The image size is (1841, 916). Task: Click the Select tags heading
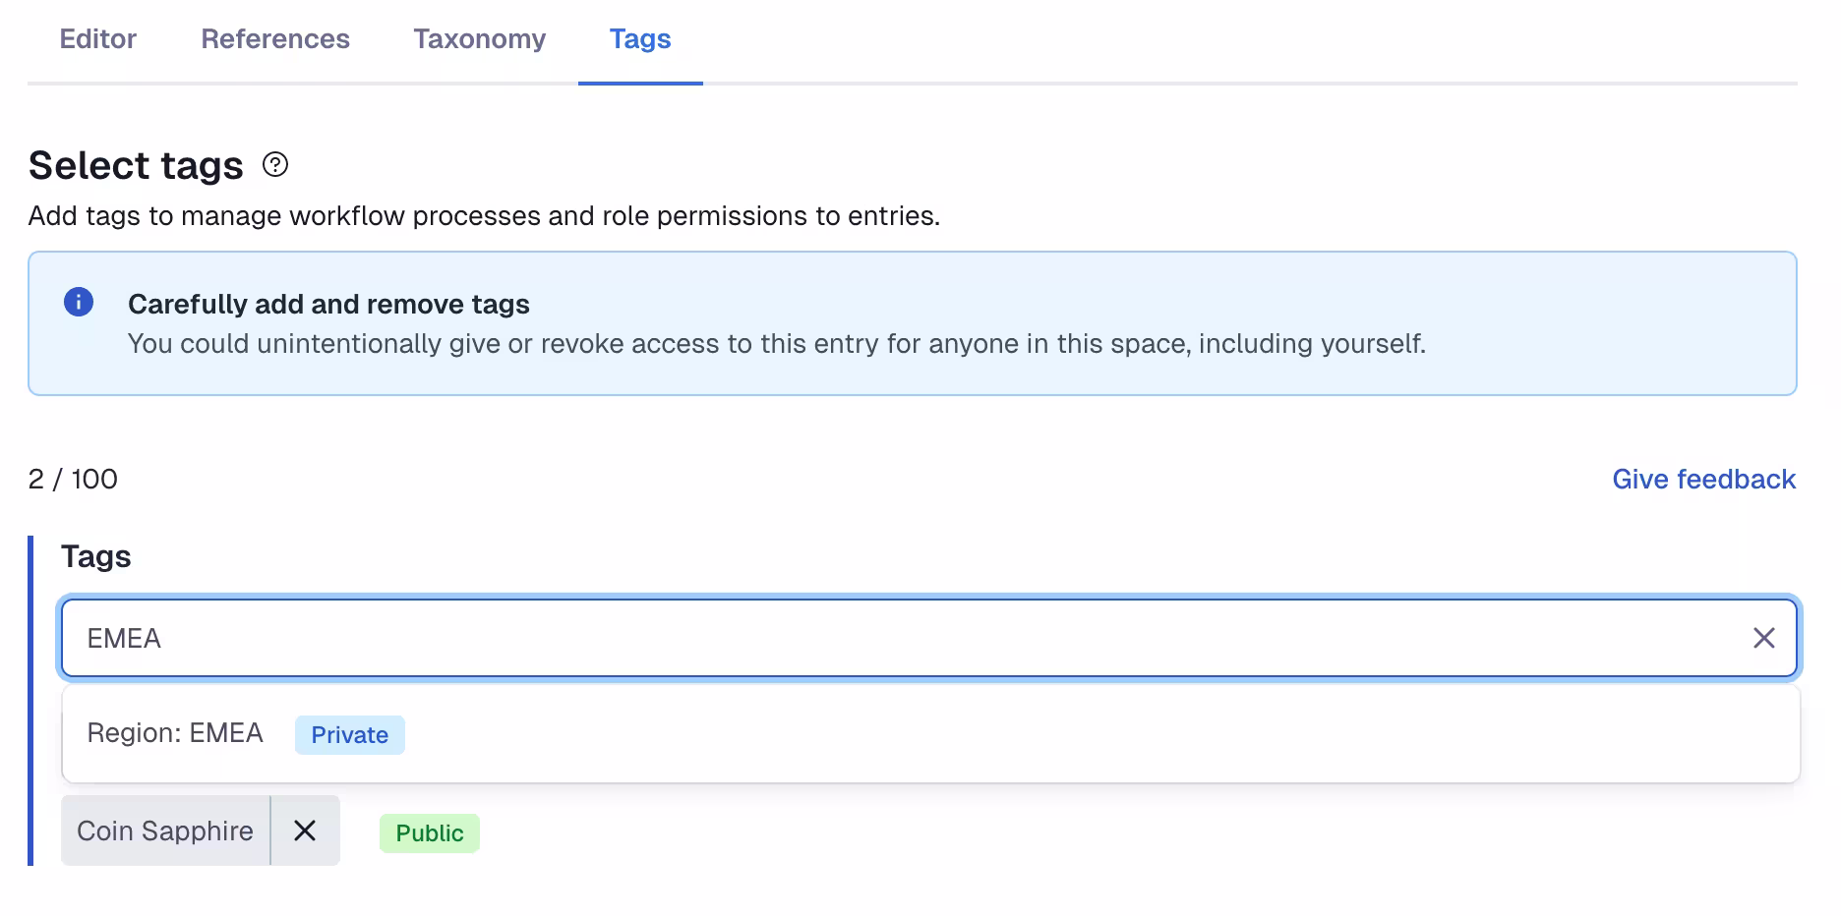(136, 165)
